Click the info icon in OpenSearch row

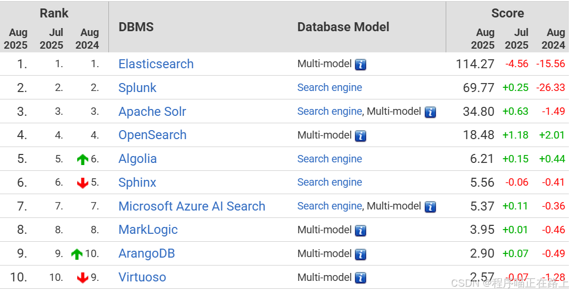(361, 136)
